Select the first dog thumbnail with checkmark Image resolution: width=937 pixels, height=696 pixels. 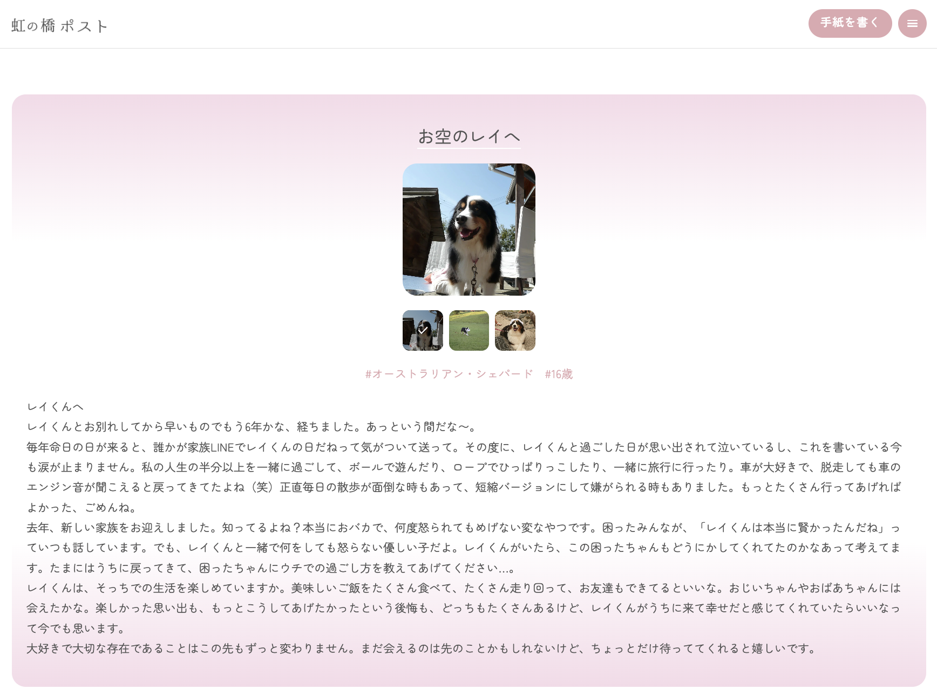coord(423,330)
